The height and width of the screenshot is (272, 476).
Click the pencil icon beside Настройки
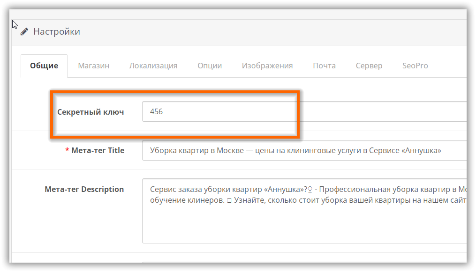pos(24,32)
